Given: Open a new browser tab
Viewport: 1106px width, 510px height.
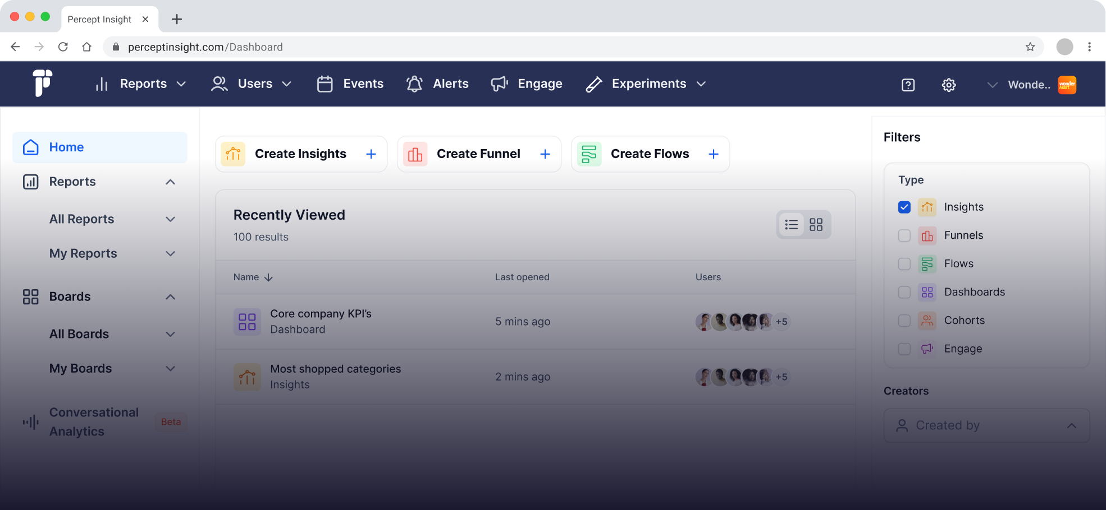Looking at the screenshot, I should tap(177, 19).
